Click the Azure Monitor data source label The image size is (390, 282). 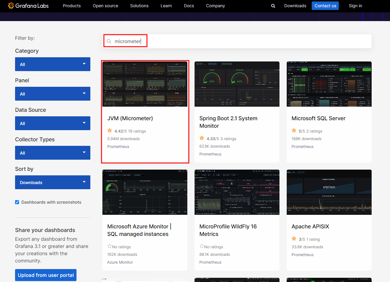point(120,262)
